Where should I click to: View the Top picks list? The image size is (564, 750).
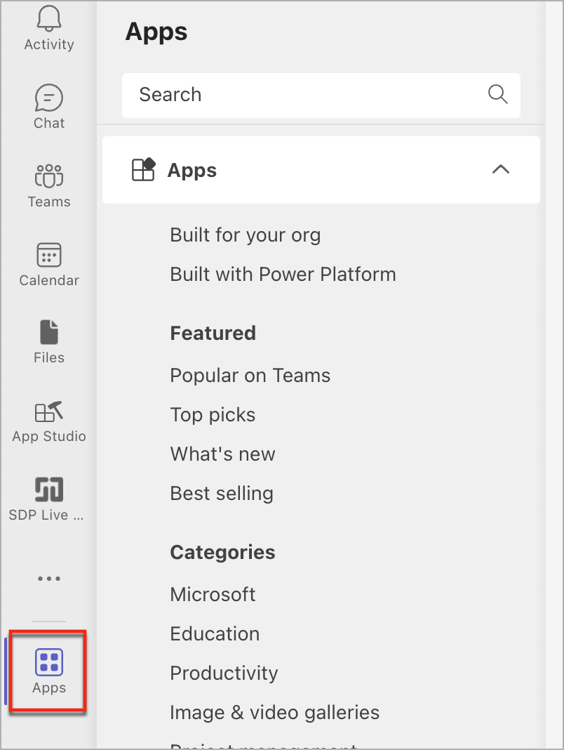coord(213,414)
